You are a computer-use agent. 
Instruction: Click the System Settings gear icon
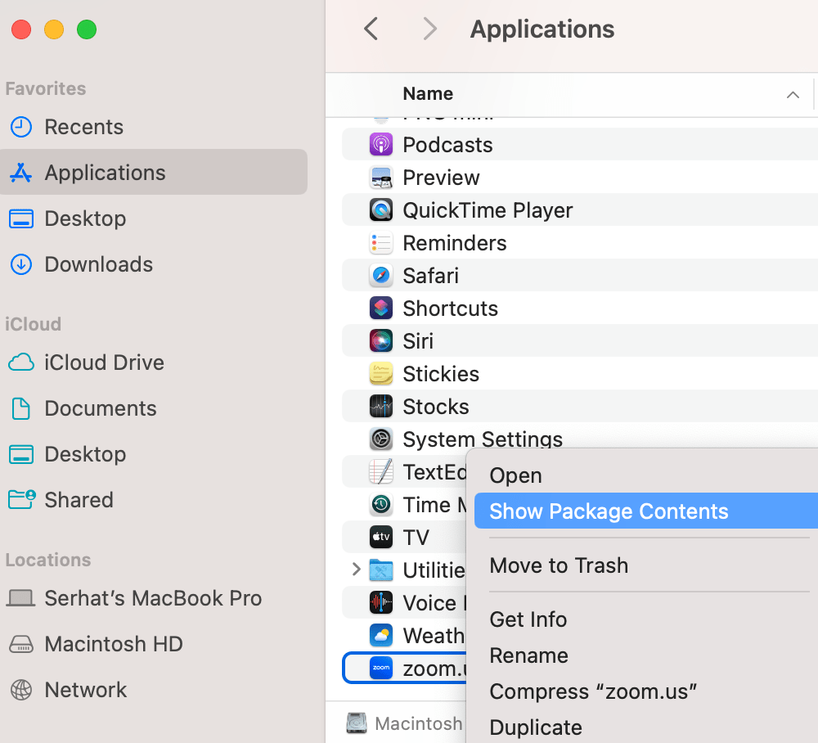pyautogui.click(x=381, y=439)
